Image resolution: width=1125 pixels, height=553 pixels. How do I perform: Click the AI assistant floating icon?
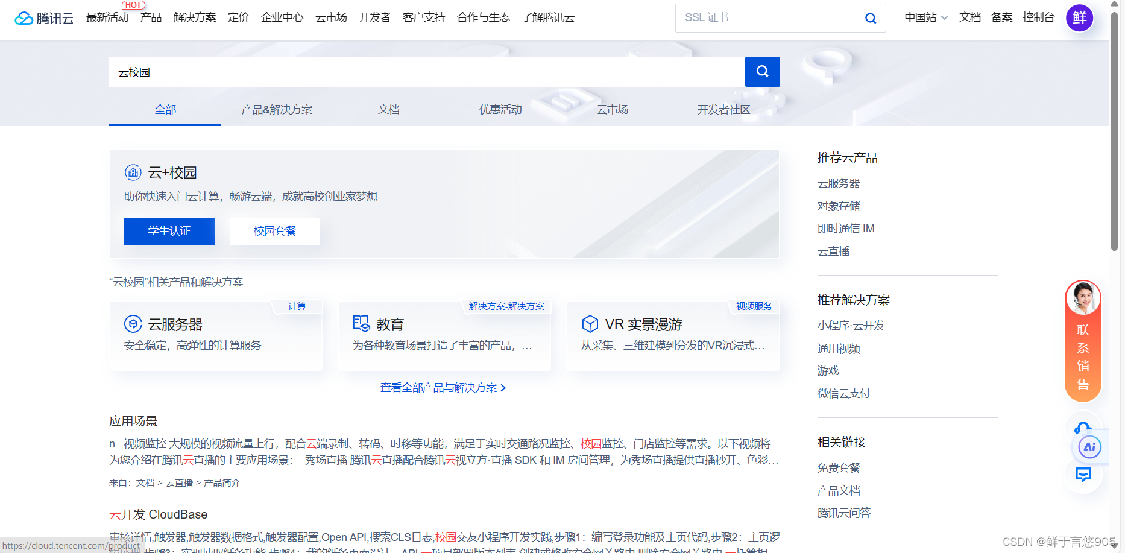coord(1089,447)
